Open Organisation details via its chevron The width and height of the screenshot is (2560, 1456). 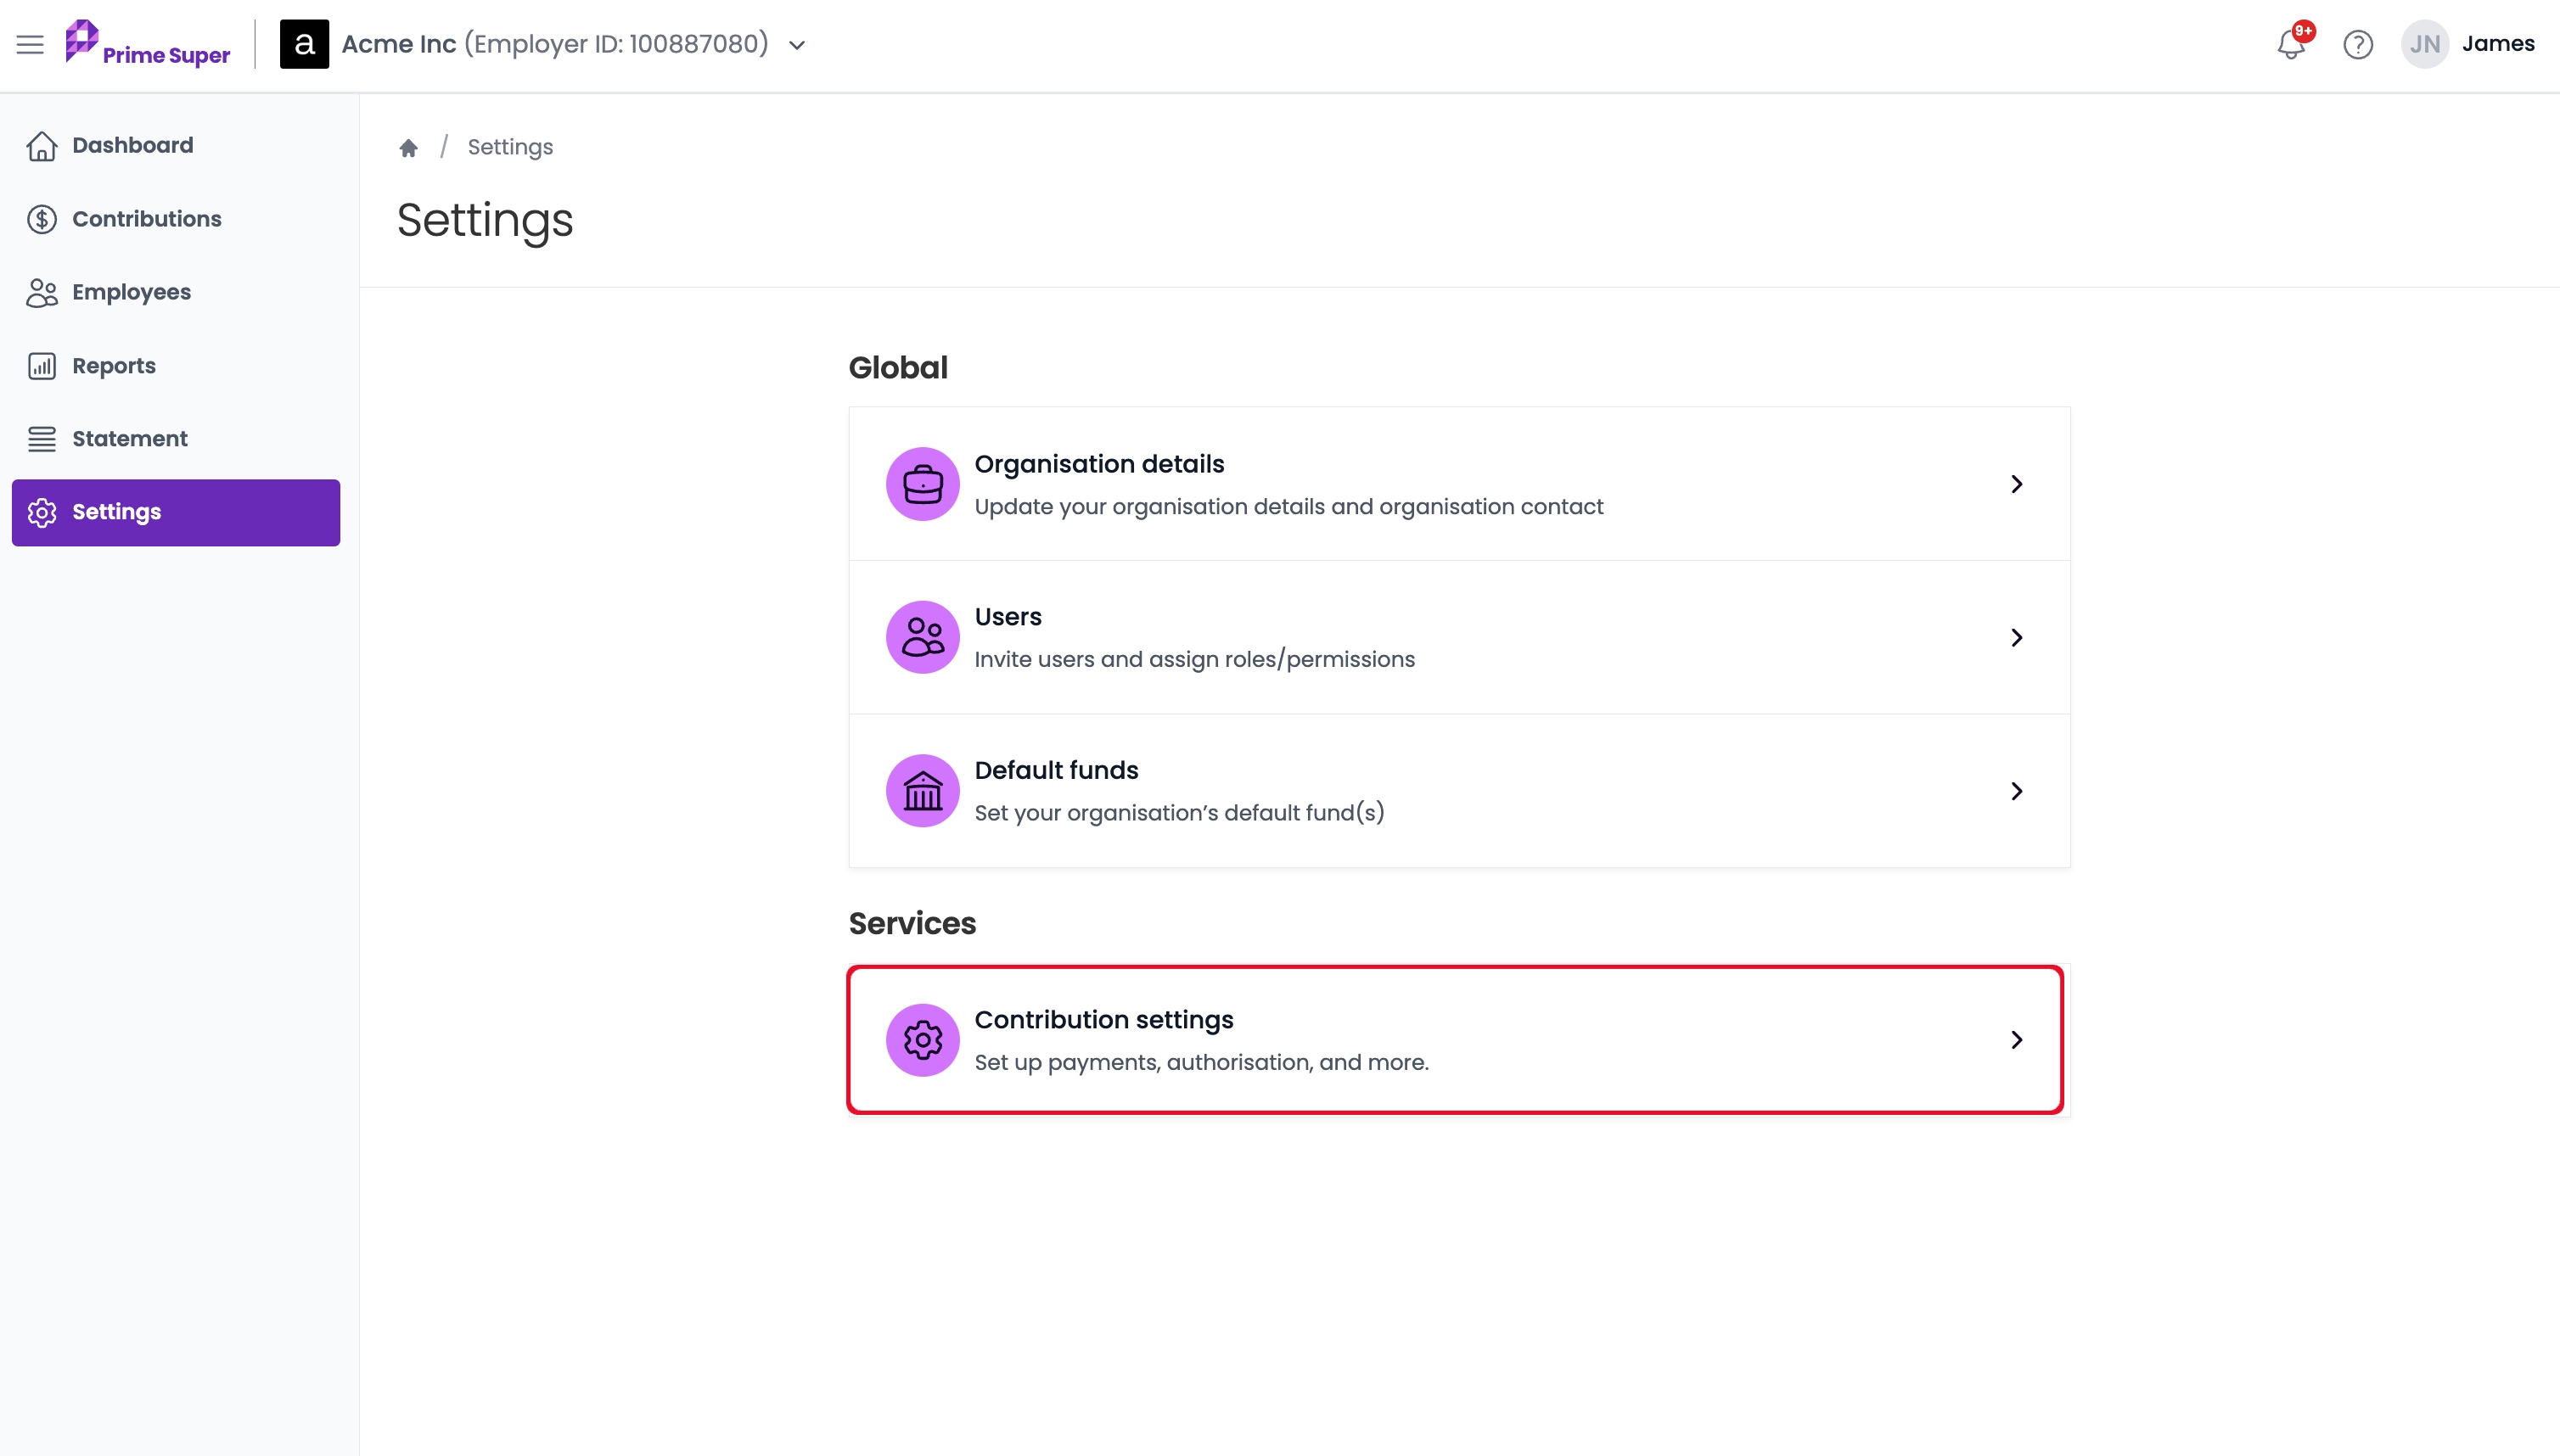click(2016, 484)
